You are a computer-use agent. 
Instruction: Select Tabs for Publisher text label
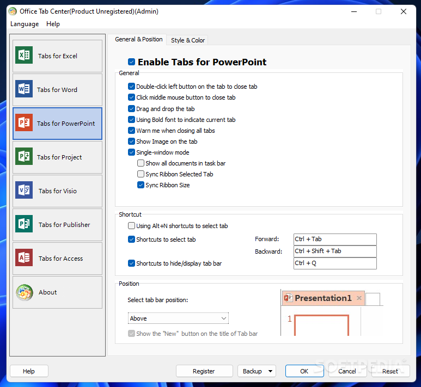pyautogui.click(x=64, y=225)
